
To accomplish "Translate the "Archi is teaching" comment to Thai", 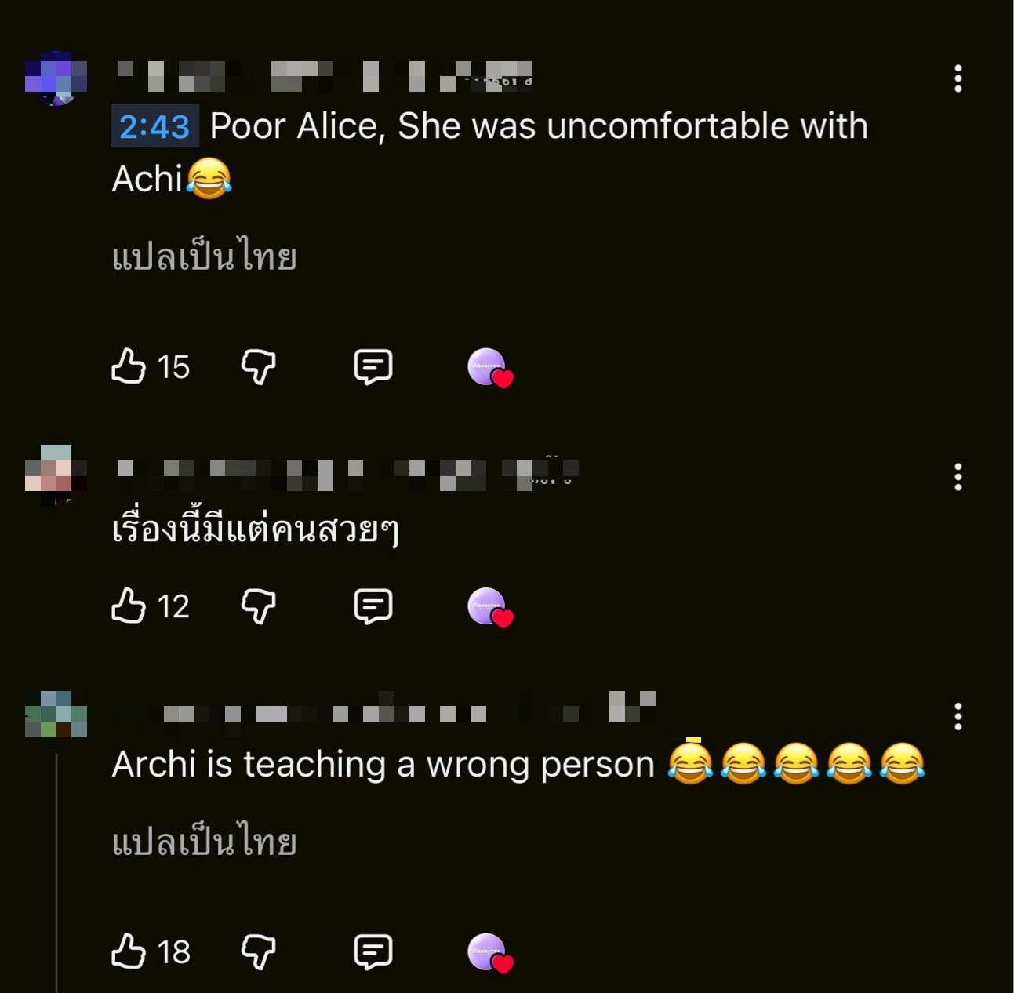I will (204, 842).
